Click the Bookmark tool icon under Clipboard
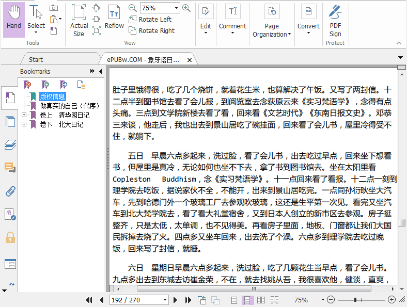 [x=54, y=30]
